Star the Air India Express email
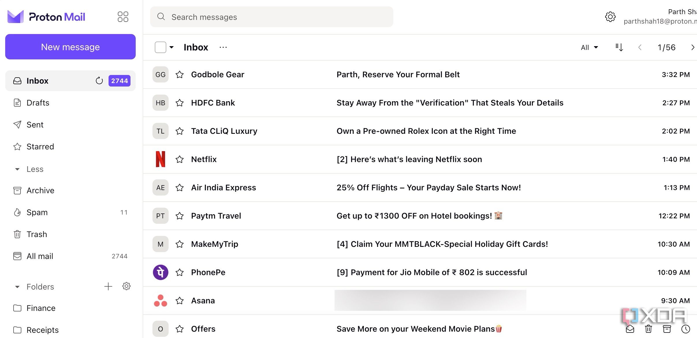Viewport: 697px width, 338px height. (x=180, y=188)
